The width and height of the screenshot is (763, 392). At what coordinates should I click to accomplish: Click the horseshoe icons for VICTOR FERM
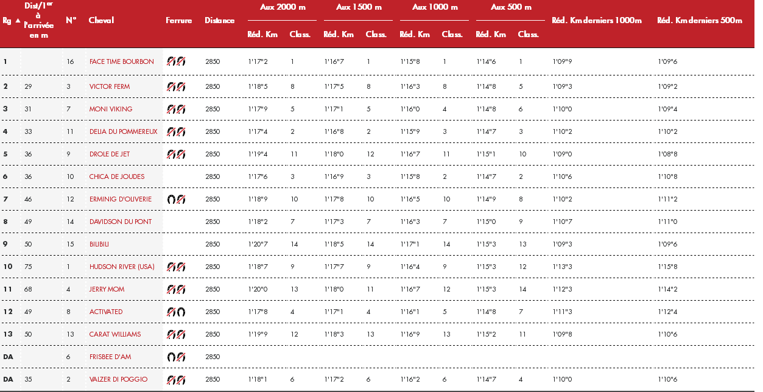[x=177, y=86]
